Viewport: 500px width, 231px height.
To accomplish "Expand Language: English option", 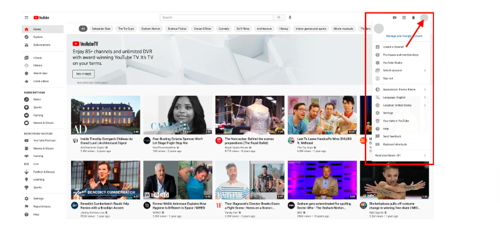I will click(401, 97).
